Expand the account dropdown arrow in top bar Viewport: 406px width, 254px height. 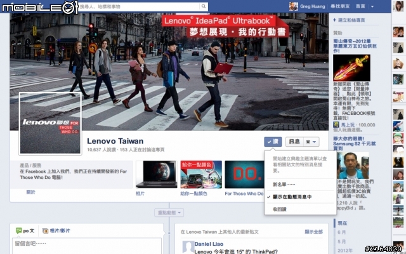(x=372, y=7)
